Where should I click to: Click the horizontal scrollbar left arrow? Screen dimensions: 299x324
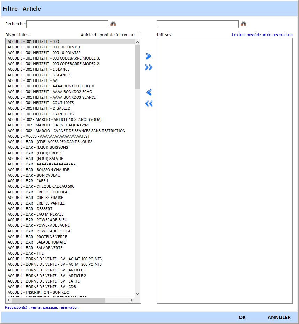tap(9, 300)
